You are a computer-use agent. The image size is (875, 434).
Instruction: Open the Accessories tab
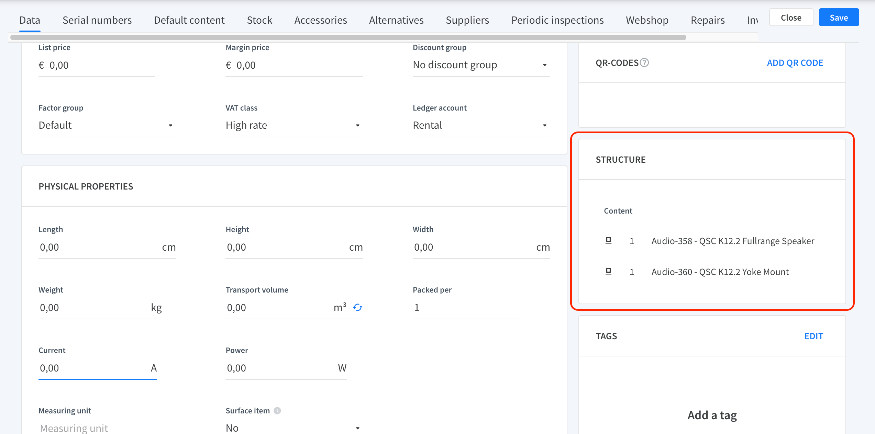[321, 20]
